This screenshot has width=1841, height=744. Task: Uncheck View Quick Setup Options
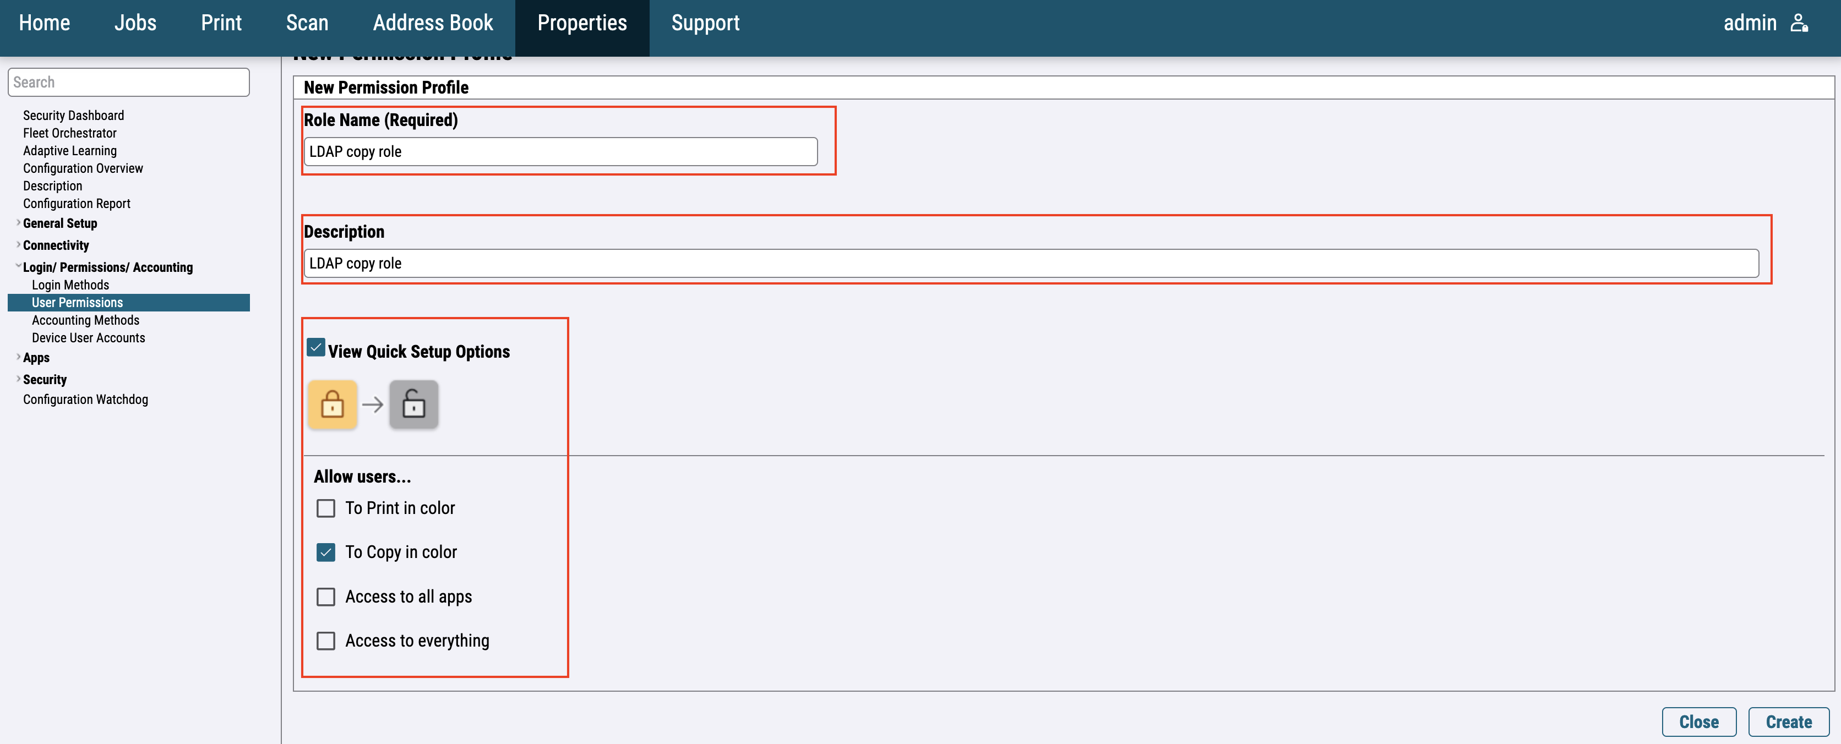coord(316,348)
